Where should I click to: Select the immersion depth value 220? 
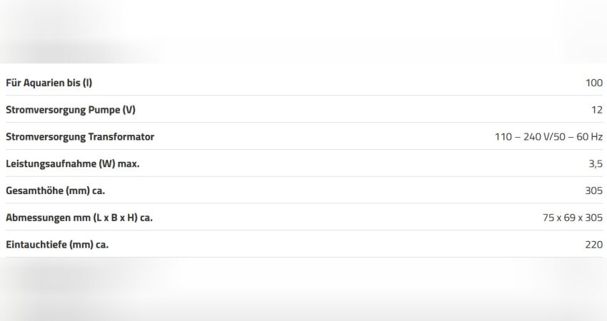594,245
